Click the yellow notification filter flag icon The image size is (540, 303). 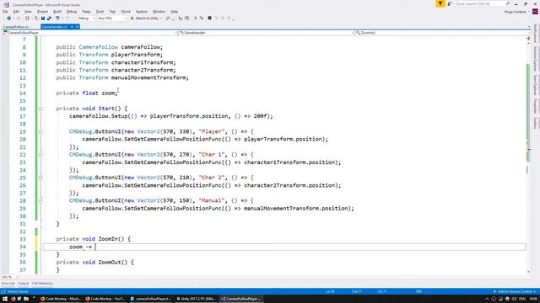click(440, 3)
